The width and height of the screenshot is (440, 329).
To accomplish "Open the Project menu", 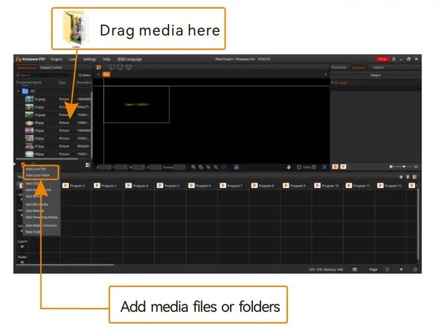I will [57, 59].
